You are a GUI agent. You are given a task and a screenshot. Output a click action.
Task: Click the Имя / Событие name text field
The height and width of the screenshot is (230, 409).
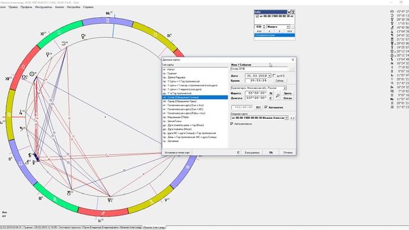click(x=259, y=69)
